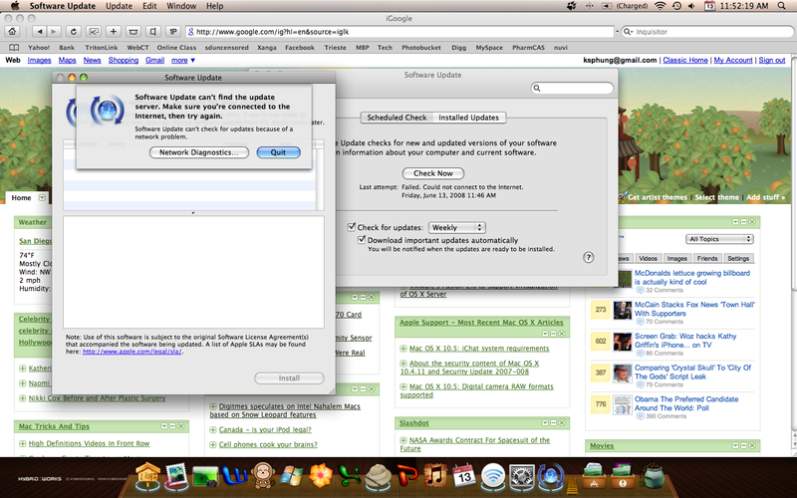Screen dimensions: 797x498
Task: Open the Gmail link
Action: pyautogui.click(x=154, y=60)
